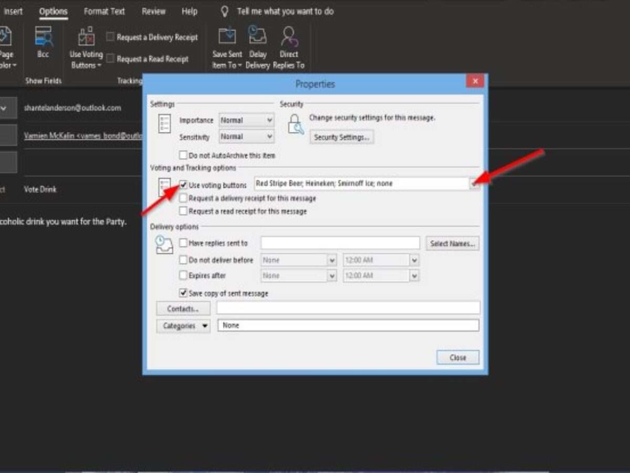This screenshot has width=630, height=473.
Task: Enable Do not AutoArchive this item
Action: tap(183, 156)
